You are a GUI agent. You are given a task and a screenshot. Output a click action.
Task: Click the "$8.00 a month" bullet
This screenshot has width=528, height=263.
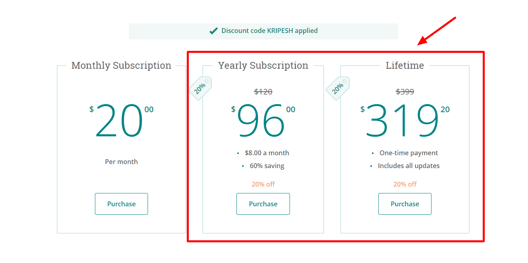coord(267,153)
